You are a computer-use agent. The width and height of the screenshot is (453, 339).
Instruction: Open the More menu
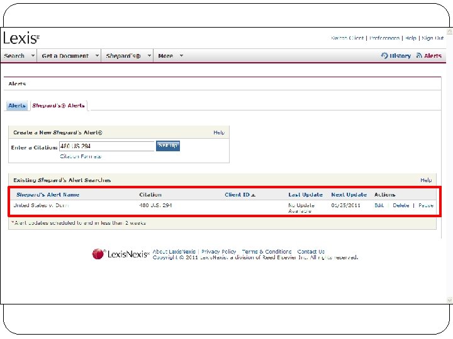coord(165,56)
